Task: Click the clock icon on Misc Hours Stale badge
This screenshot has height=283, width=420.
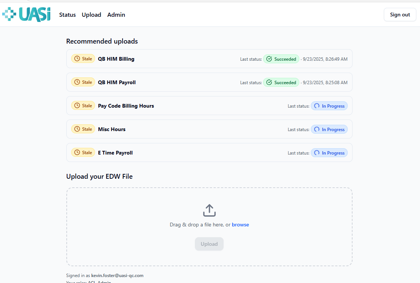Action: pyautogui.click(x=78, y=129)
